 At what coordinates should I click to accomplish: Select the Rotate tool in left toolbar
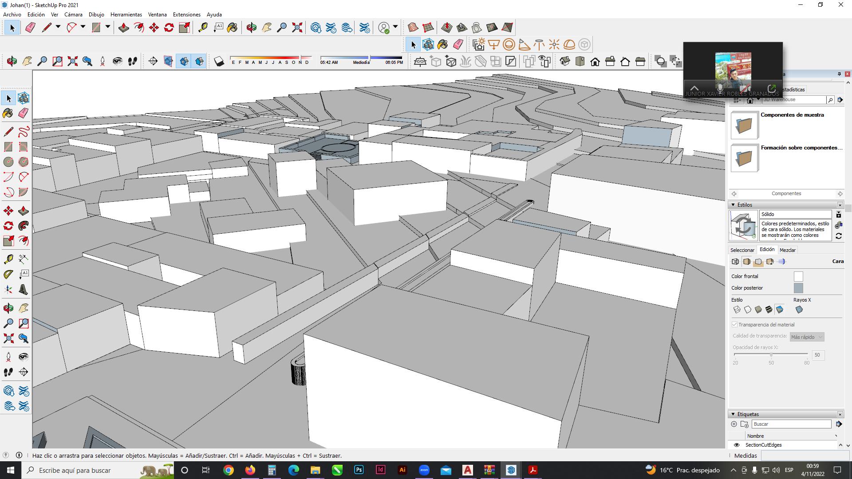click(x=8, y=226)
